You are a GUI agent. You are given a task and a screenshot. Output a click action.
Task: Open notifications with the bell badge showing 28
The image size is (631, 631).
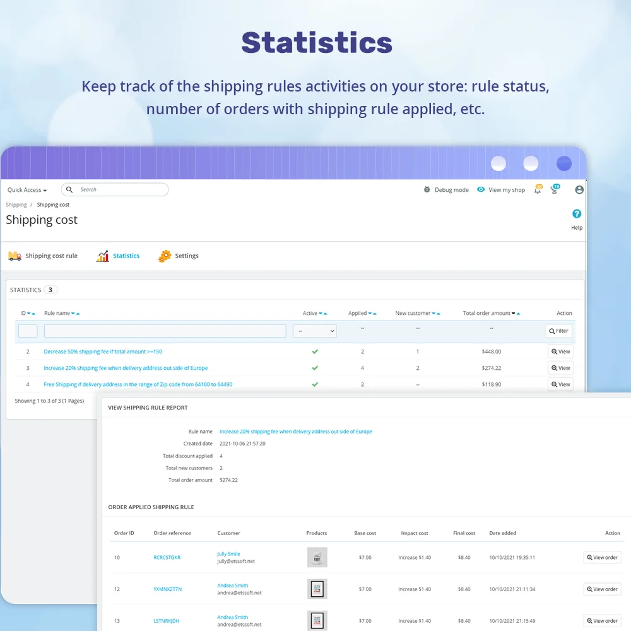click(537, 189)
